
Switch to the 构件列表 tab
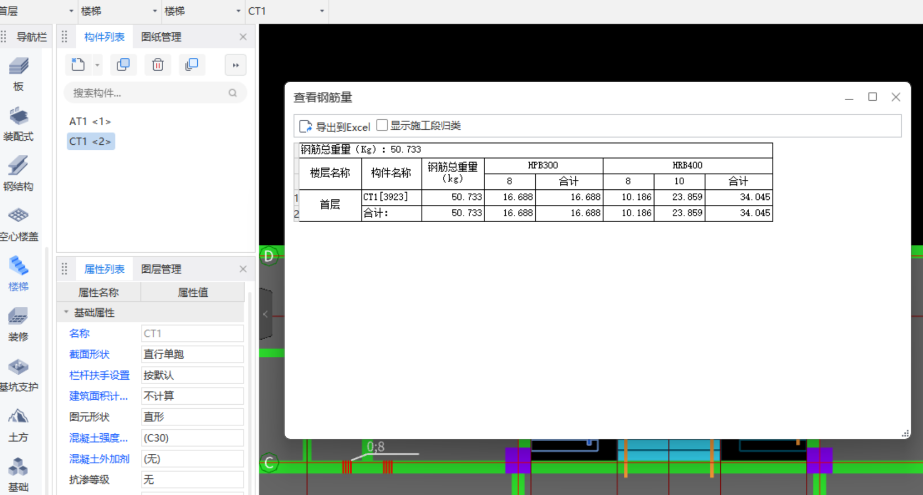104,37
